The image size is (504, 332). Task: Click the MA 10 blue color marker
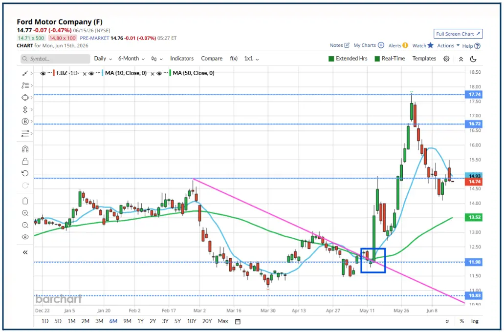tap(103, 73)
